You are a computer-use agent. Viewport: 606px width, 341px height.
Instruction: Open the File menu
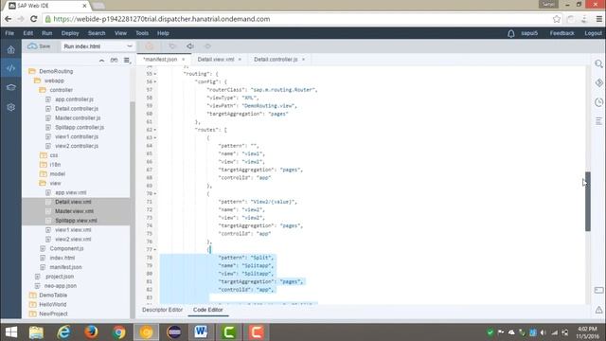pos(9,33)
